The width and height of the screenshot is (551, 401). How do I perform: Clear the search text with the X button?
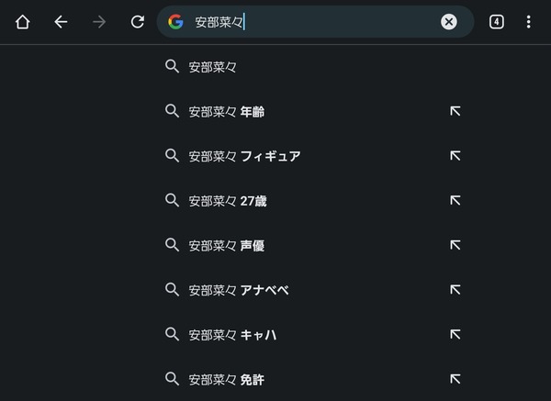[x=449, y=22]
